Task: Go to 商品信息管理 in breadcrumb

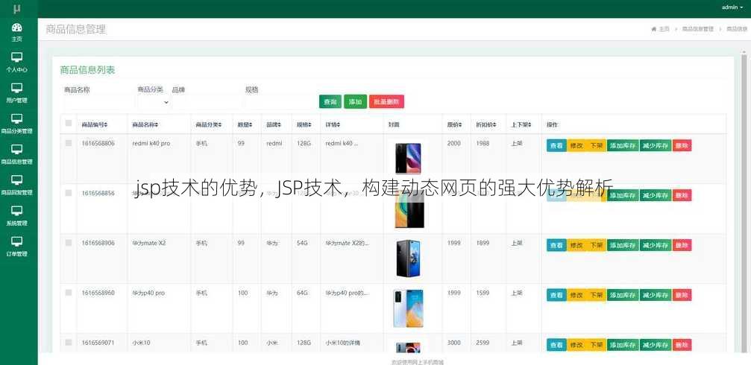Action: 698,29
